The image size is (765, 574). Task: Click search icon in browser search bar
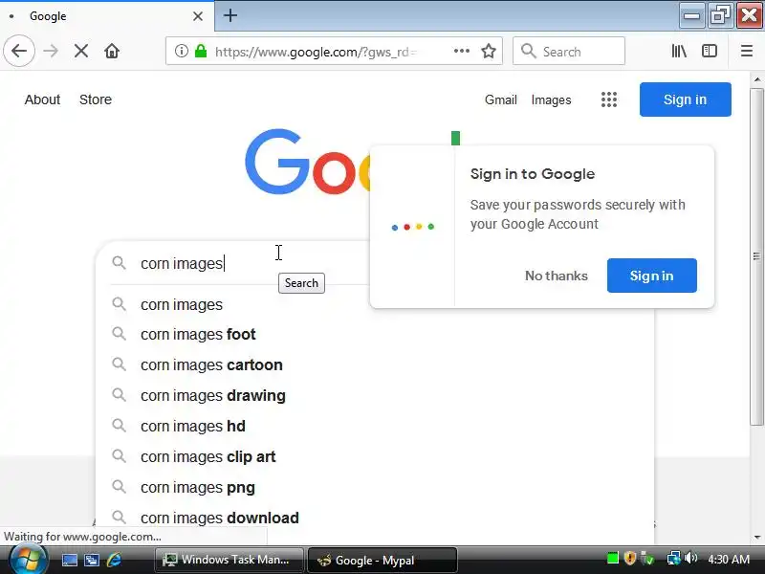click(529, 51)
